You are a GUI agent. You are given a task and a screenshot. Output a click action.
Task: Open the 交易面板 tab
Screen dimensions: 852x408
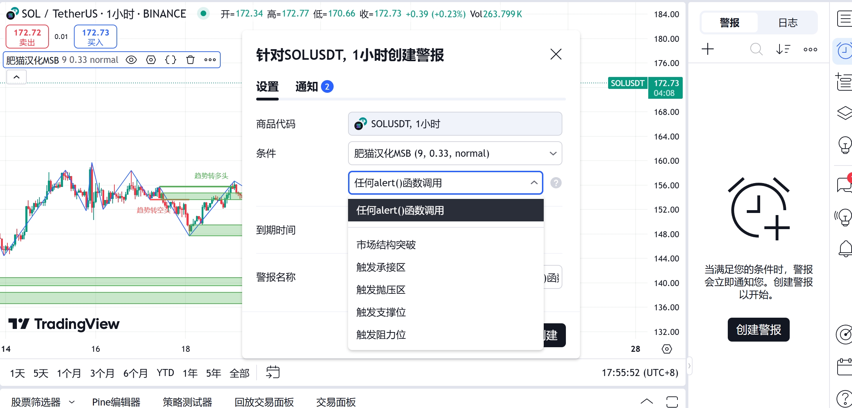tap(336, 402)
